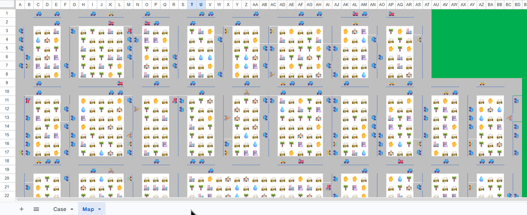Select the fire truck in cell AP1
Image resolution: width=527 pixels, height=215 pixels.
click(392, 14)
